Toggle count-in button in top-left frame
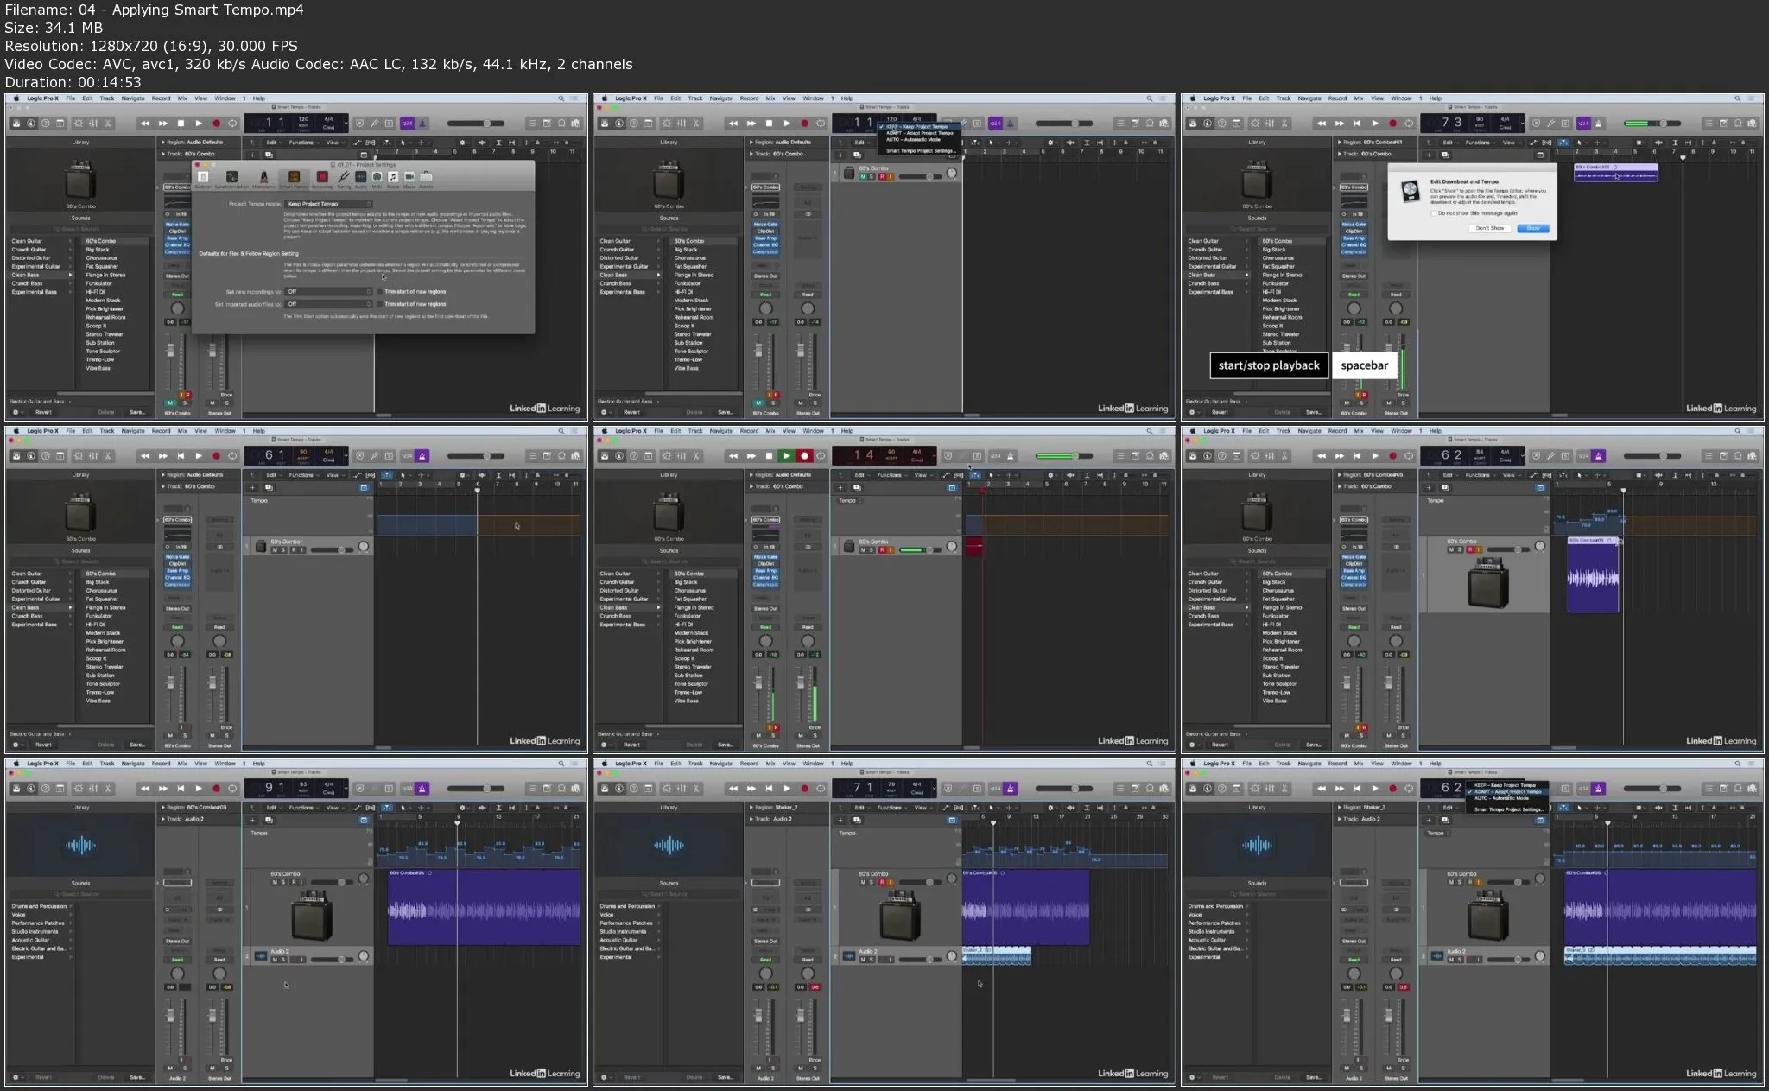This screenshot has width=1769, height=1091. coord(407,124)
